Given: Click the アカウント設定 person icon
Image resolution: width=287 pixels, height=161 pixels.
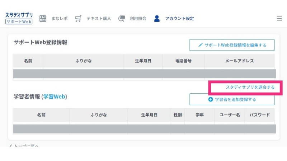Looking at the screenshot, I should coord(157,18).
